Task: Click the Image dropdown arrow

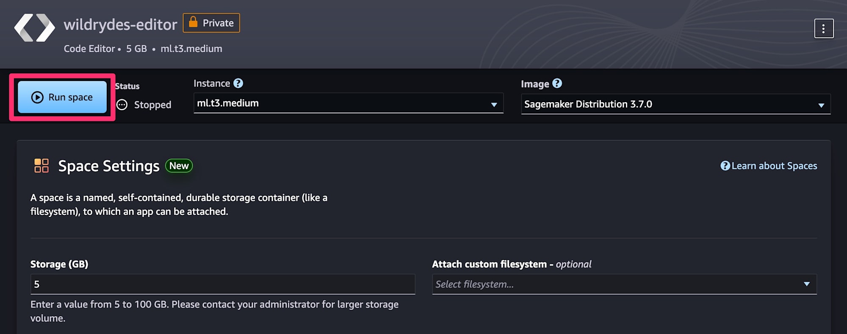Action: (821, 105)
